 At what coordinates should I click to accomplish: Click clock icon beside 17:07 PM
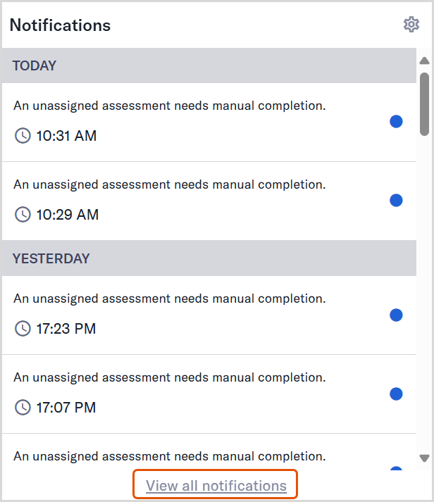click(x=23, y=407)
